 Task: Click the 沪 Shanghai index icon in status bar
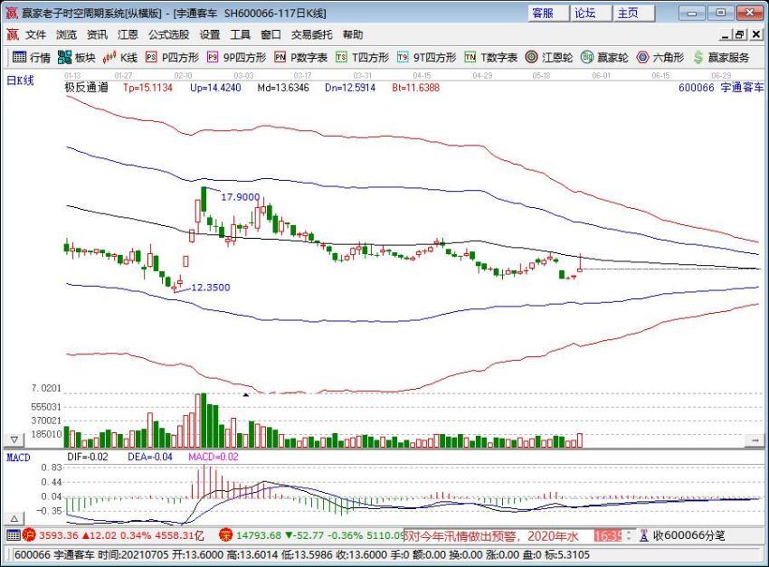[x=29, y=535]
